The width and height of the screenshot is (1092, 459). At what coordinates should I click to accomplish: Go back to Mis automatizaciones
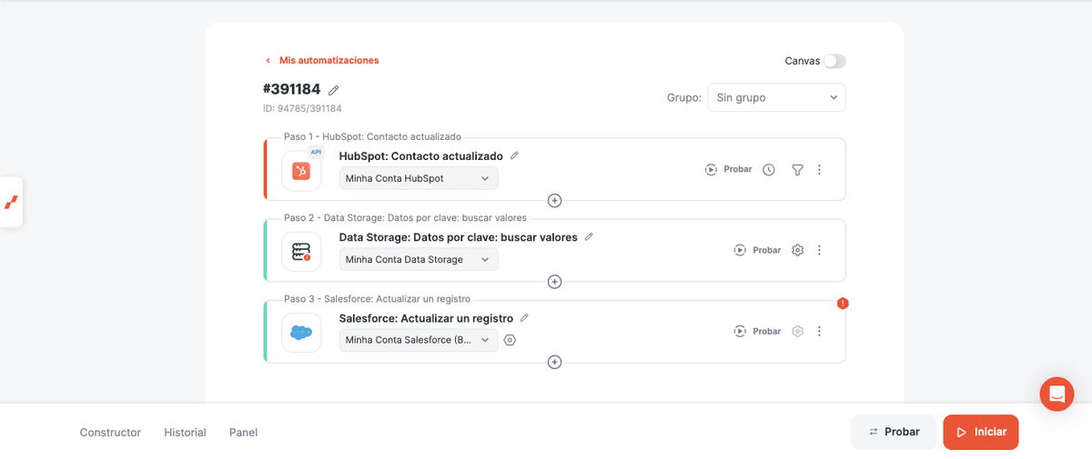(322, 60)
